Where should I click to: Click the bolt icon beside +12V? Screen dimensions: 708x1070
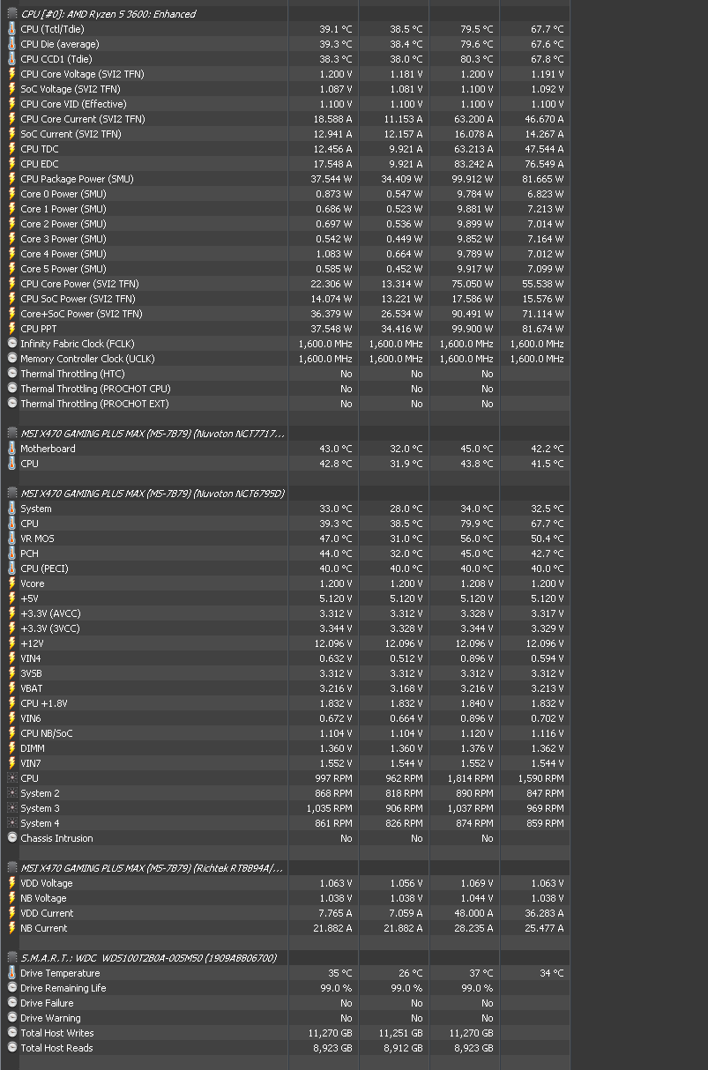coord(12,643)
